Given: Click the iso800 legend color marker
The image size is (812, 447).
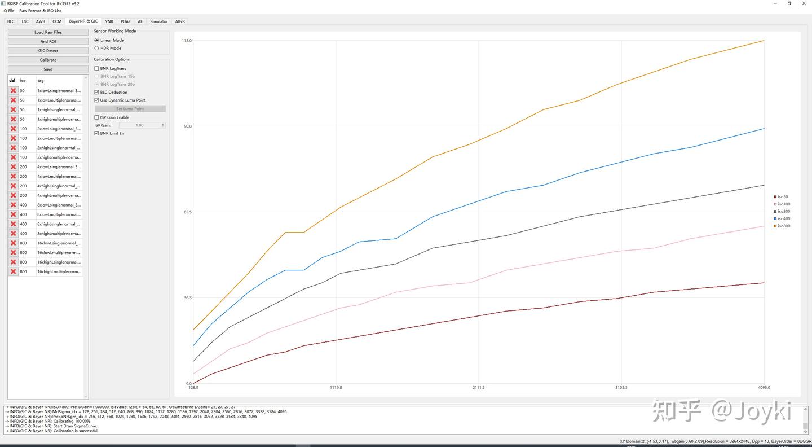Looking at the screenshot, I should click(775, 226).
